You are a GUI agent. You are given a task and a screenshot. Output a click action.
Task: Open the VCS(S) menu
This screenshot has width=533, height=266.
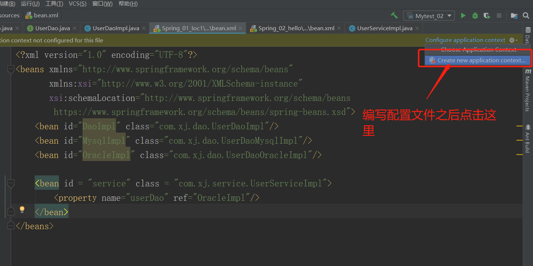pos(77,4)
